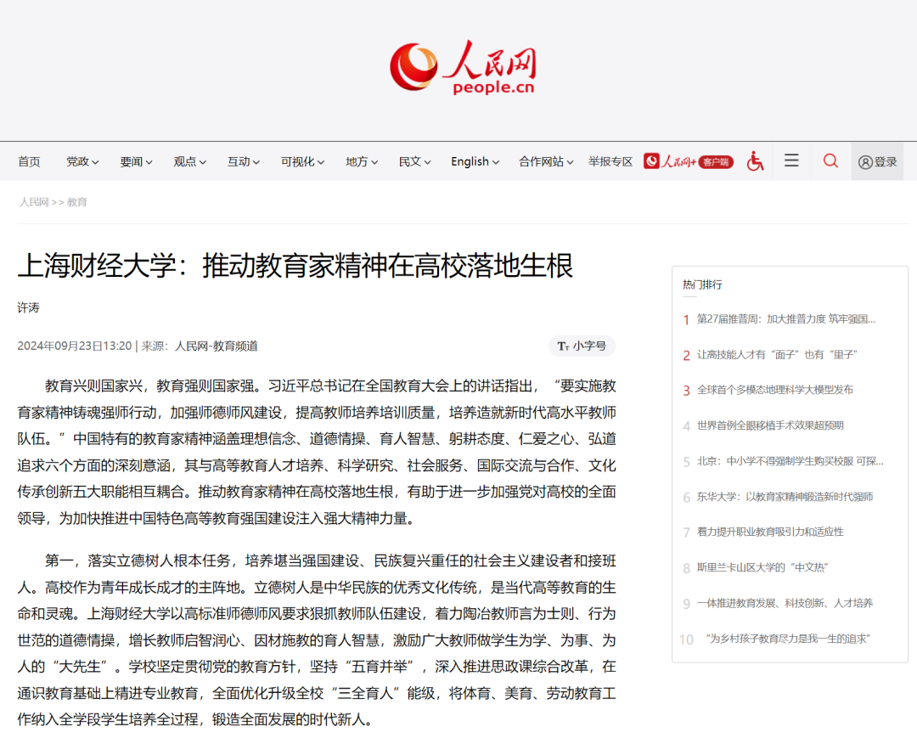Click the article headline 上海财经大学
The width and height of the screenshot is (917, 738).
point(295,265)
